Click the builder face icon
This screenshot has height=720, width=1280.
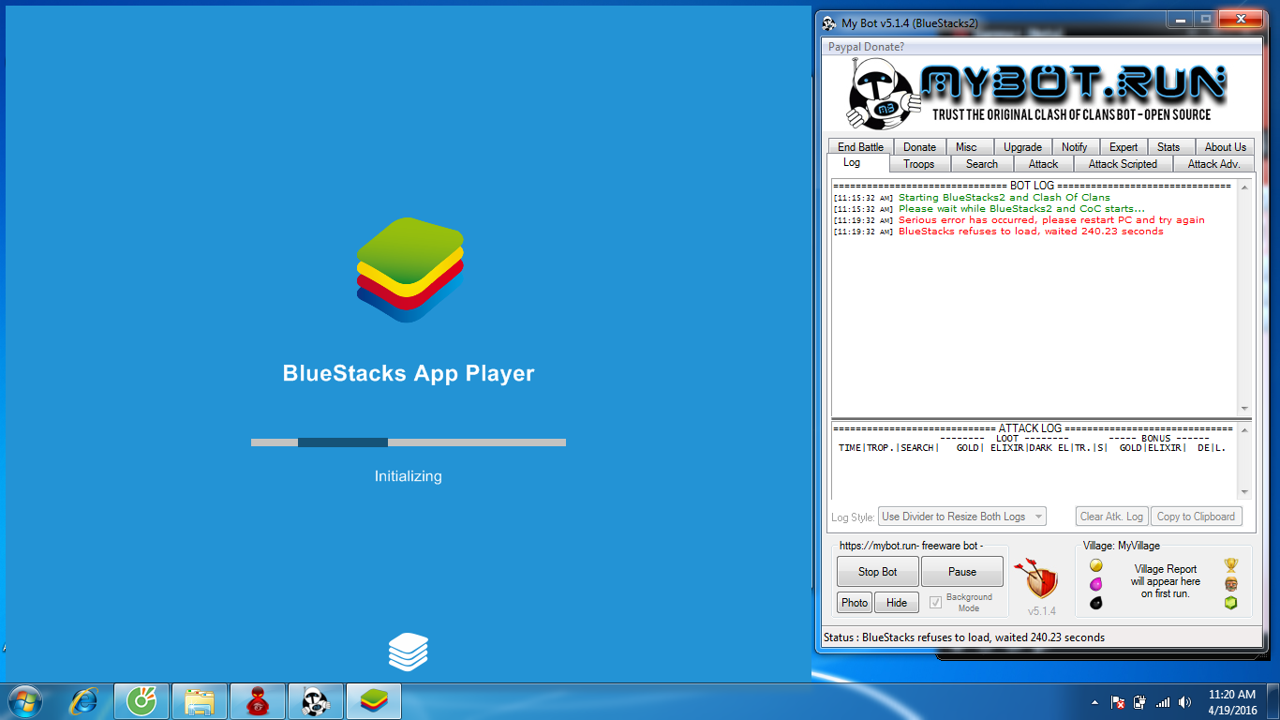click(1231, 584)
